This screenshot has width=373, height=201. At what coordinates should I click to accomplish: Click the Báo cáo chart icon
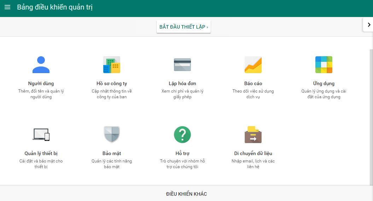pos(253,65)
